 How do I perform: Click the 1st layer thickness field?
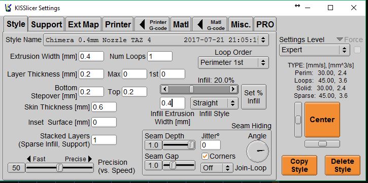tap(173, 75)
